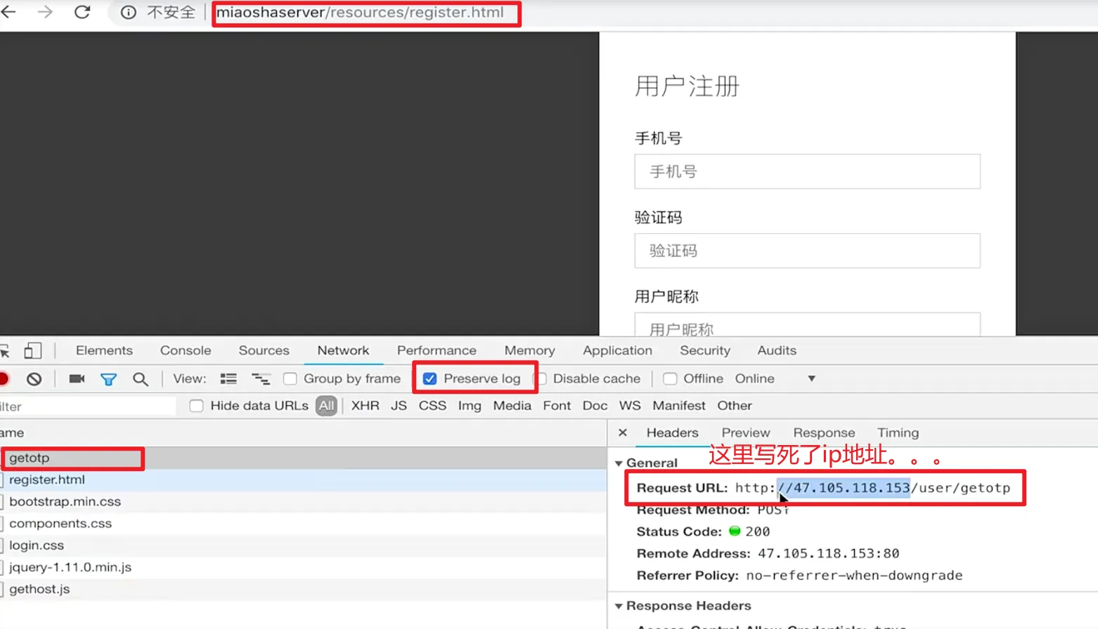Click the Remote Address value 47.105.118.153:80
This screenshot has height=629, width=1098.
(x=828, y=554)
